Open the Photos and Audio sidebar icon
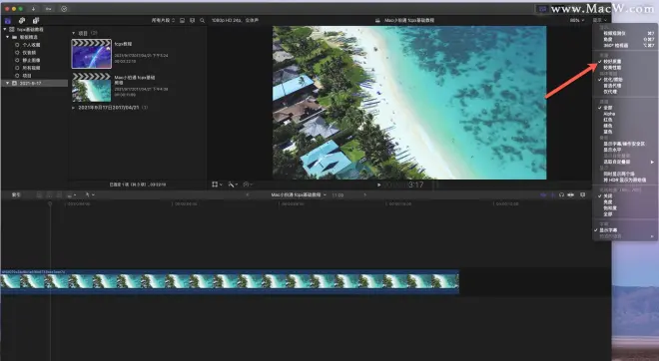Image resolution: width=659 pixels, height=361 pixels. coord(22,20)
